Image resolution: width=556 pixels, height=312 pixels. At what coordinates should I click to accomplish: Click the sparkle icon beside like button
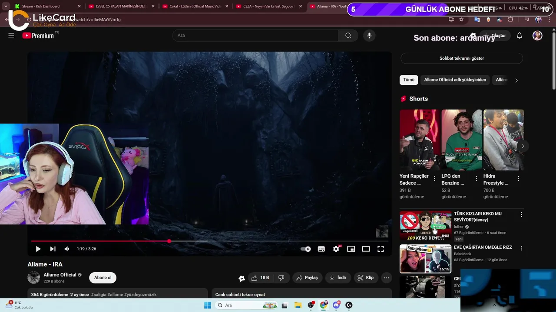[x=242, y=278]
